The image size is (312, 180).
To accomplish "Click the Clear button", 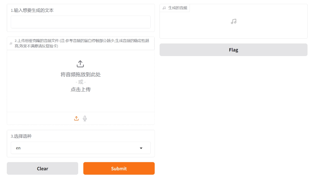I will pyautogui.click(x=42, y=168).
